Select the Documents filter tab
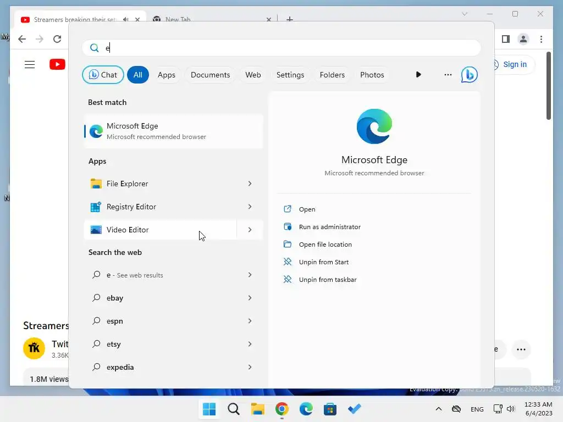Image resolution: width=563 pixels, height=422 pixels. (x=210, y=75)
